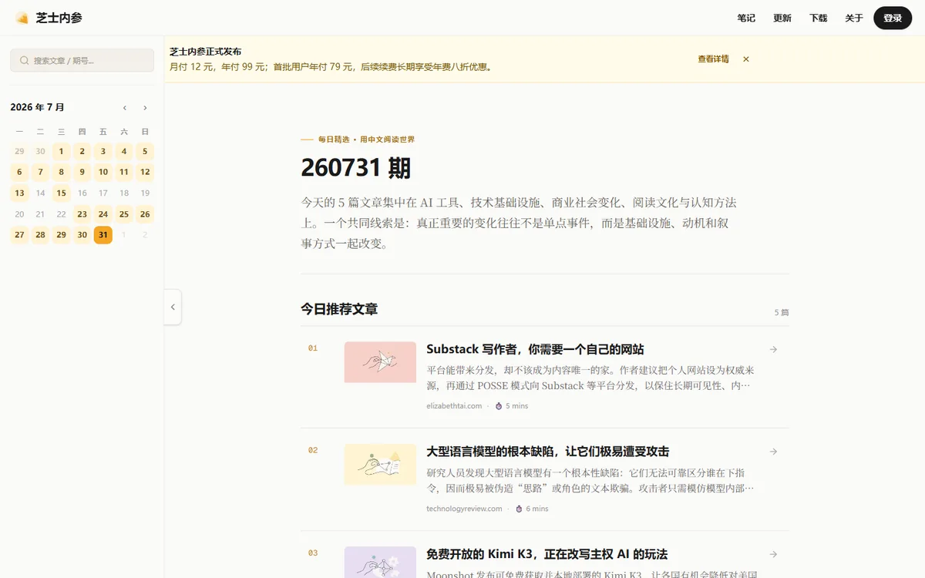Screen dimensions: 925x578
Task: Go to previous month in calendar
Action: click(x=125, y=108)
